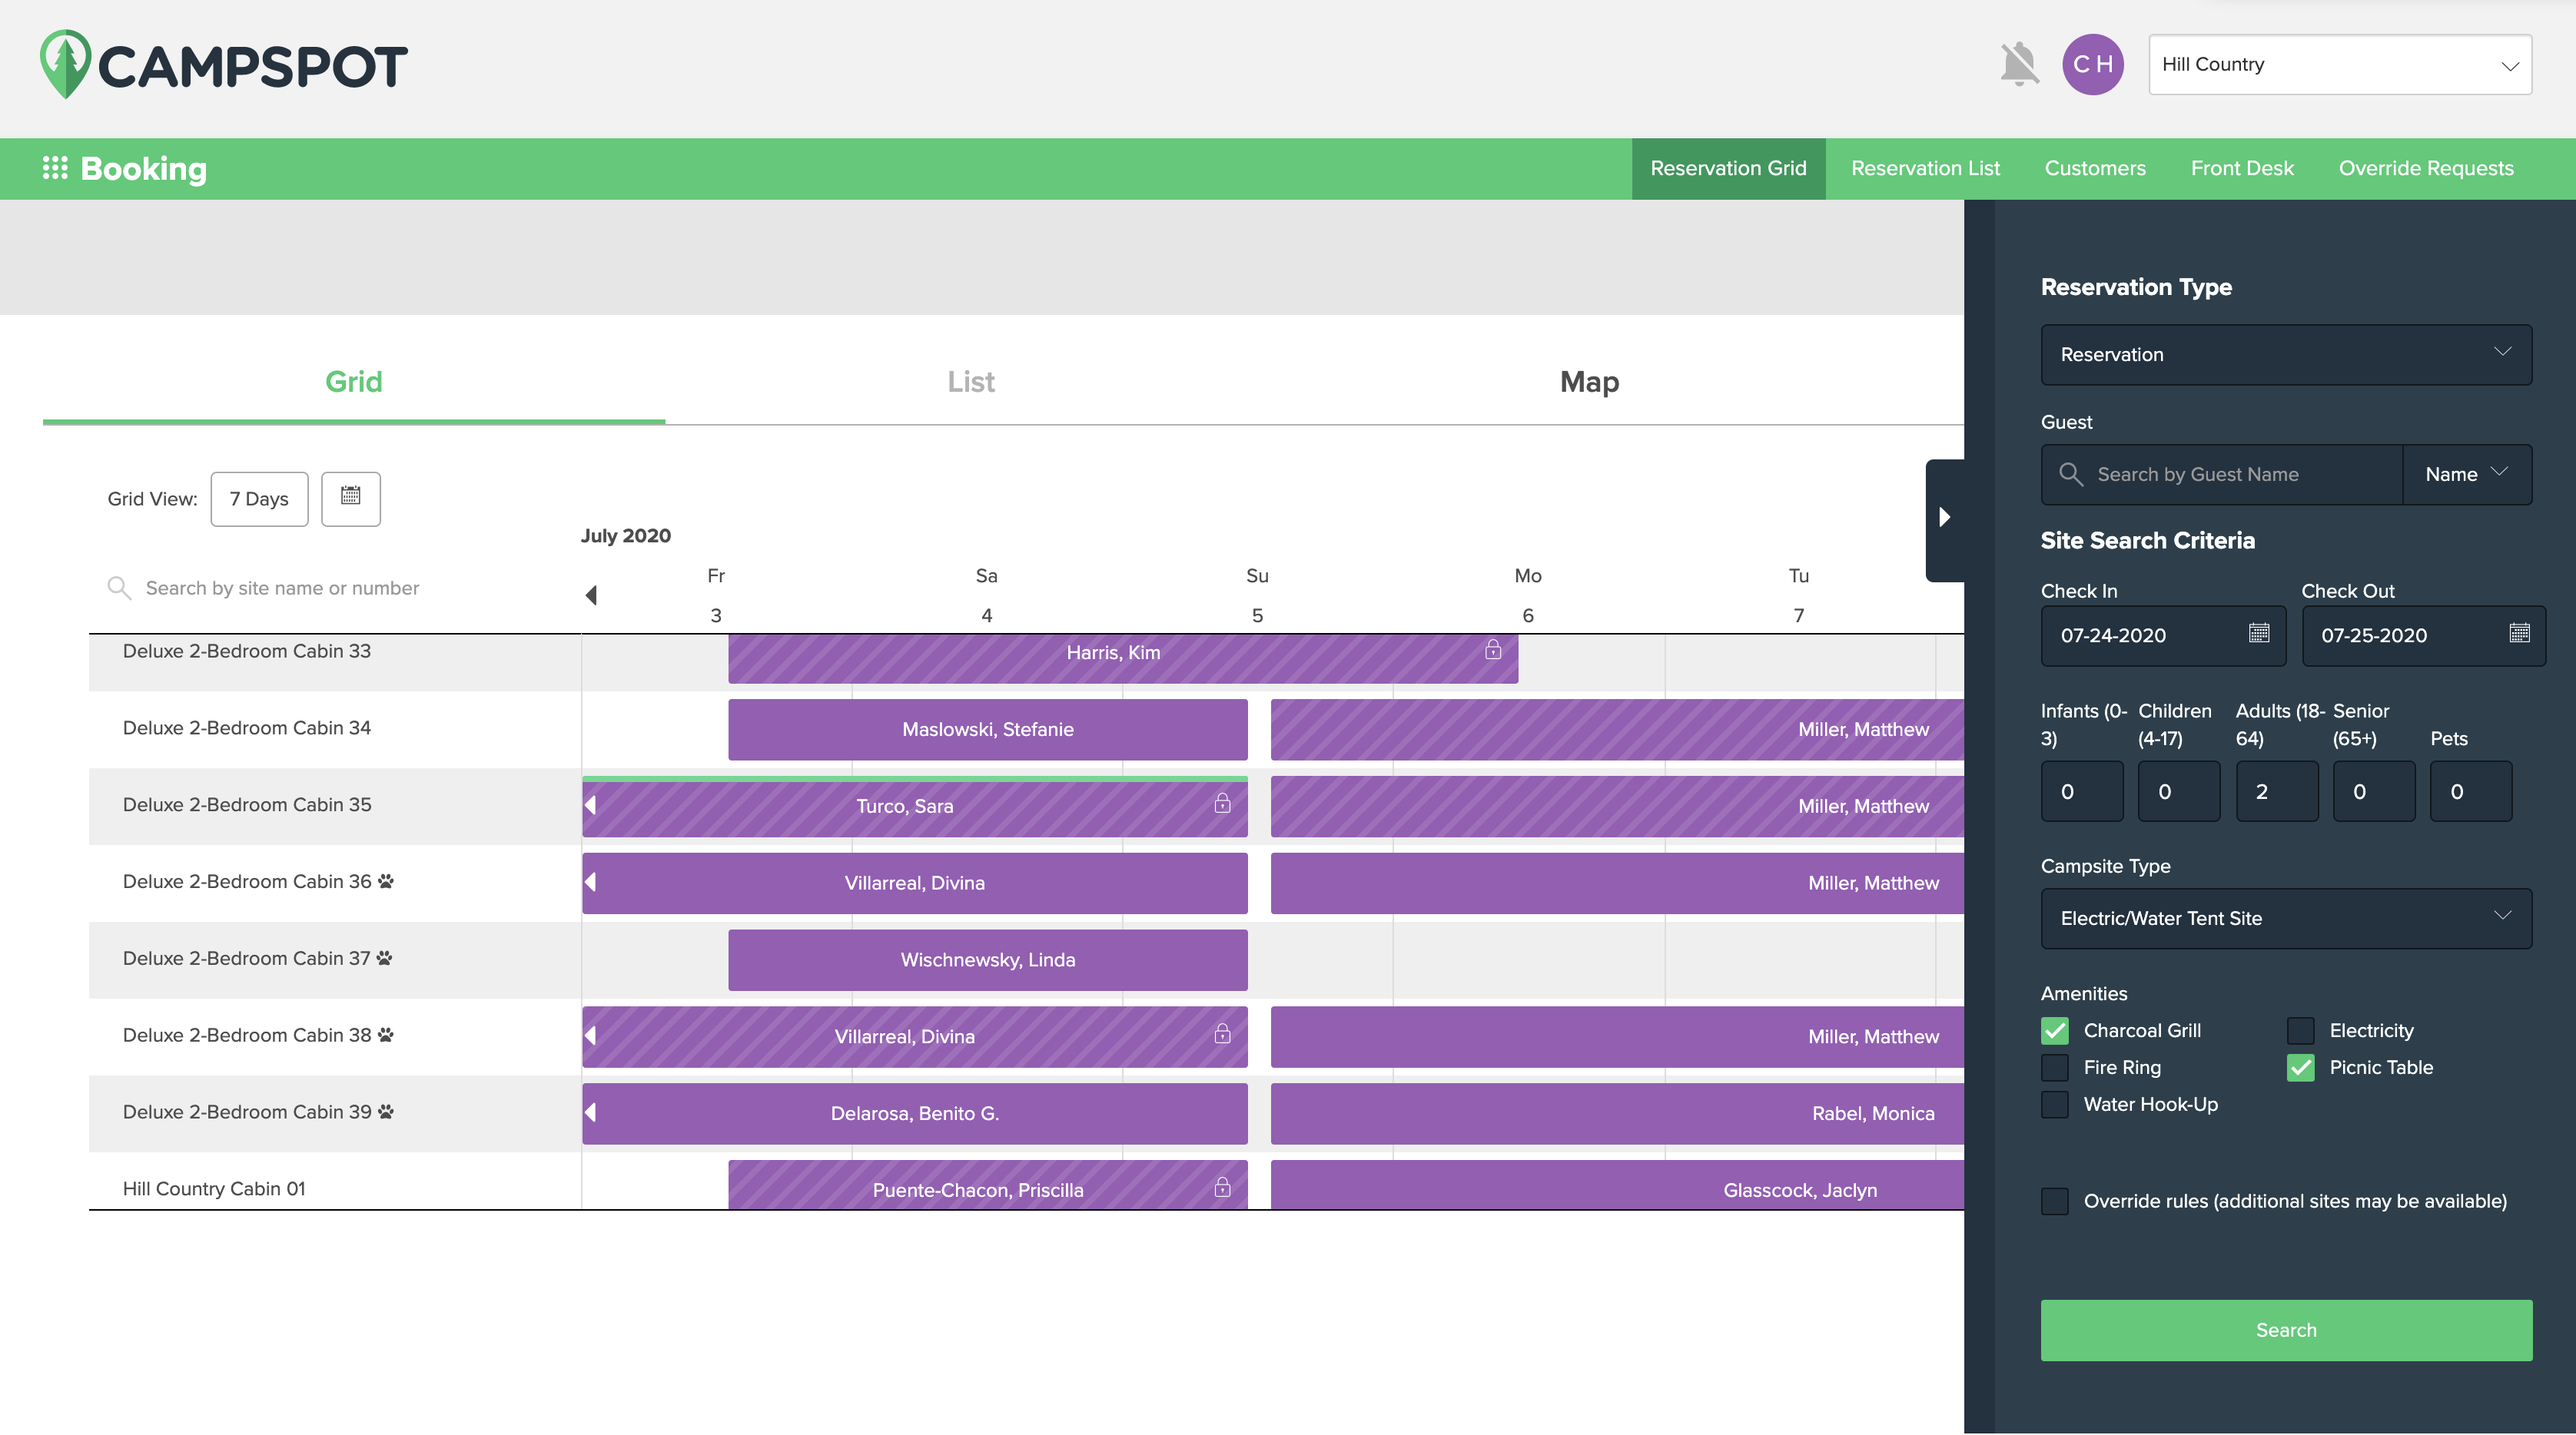Open the grid view calendar date picker
The height and width of the screenshot is (1435, 2576).
(x=350, y=498)
